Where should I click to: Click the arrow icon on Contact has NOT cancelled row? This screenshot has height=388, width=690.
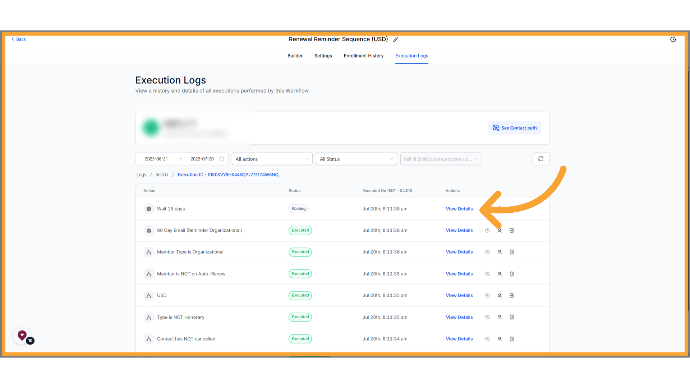coord(512,339)
